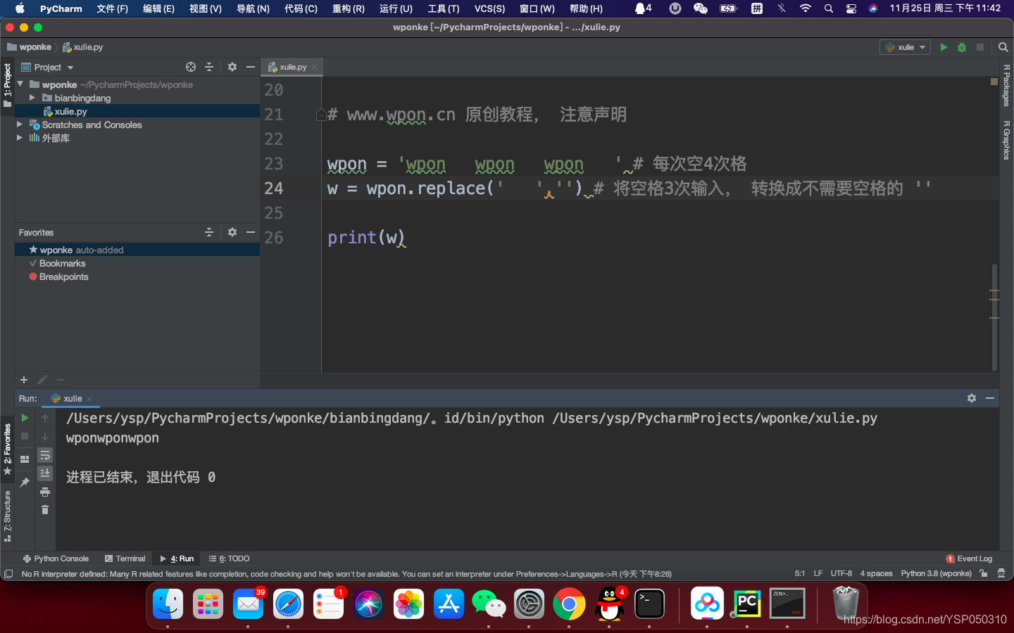Hide the Favorites panel
Image resolution: width=1014 pixels, height=633 pixels.
click(251, 232)
